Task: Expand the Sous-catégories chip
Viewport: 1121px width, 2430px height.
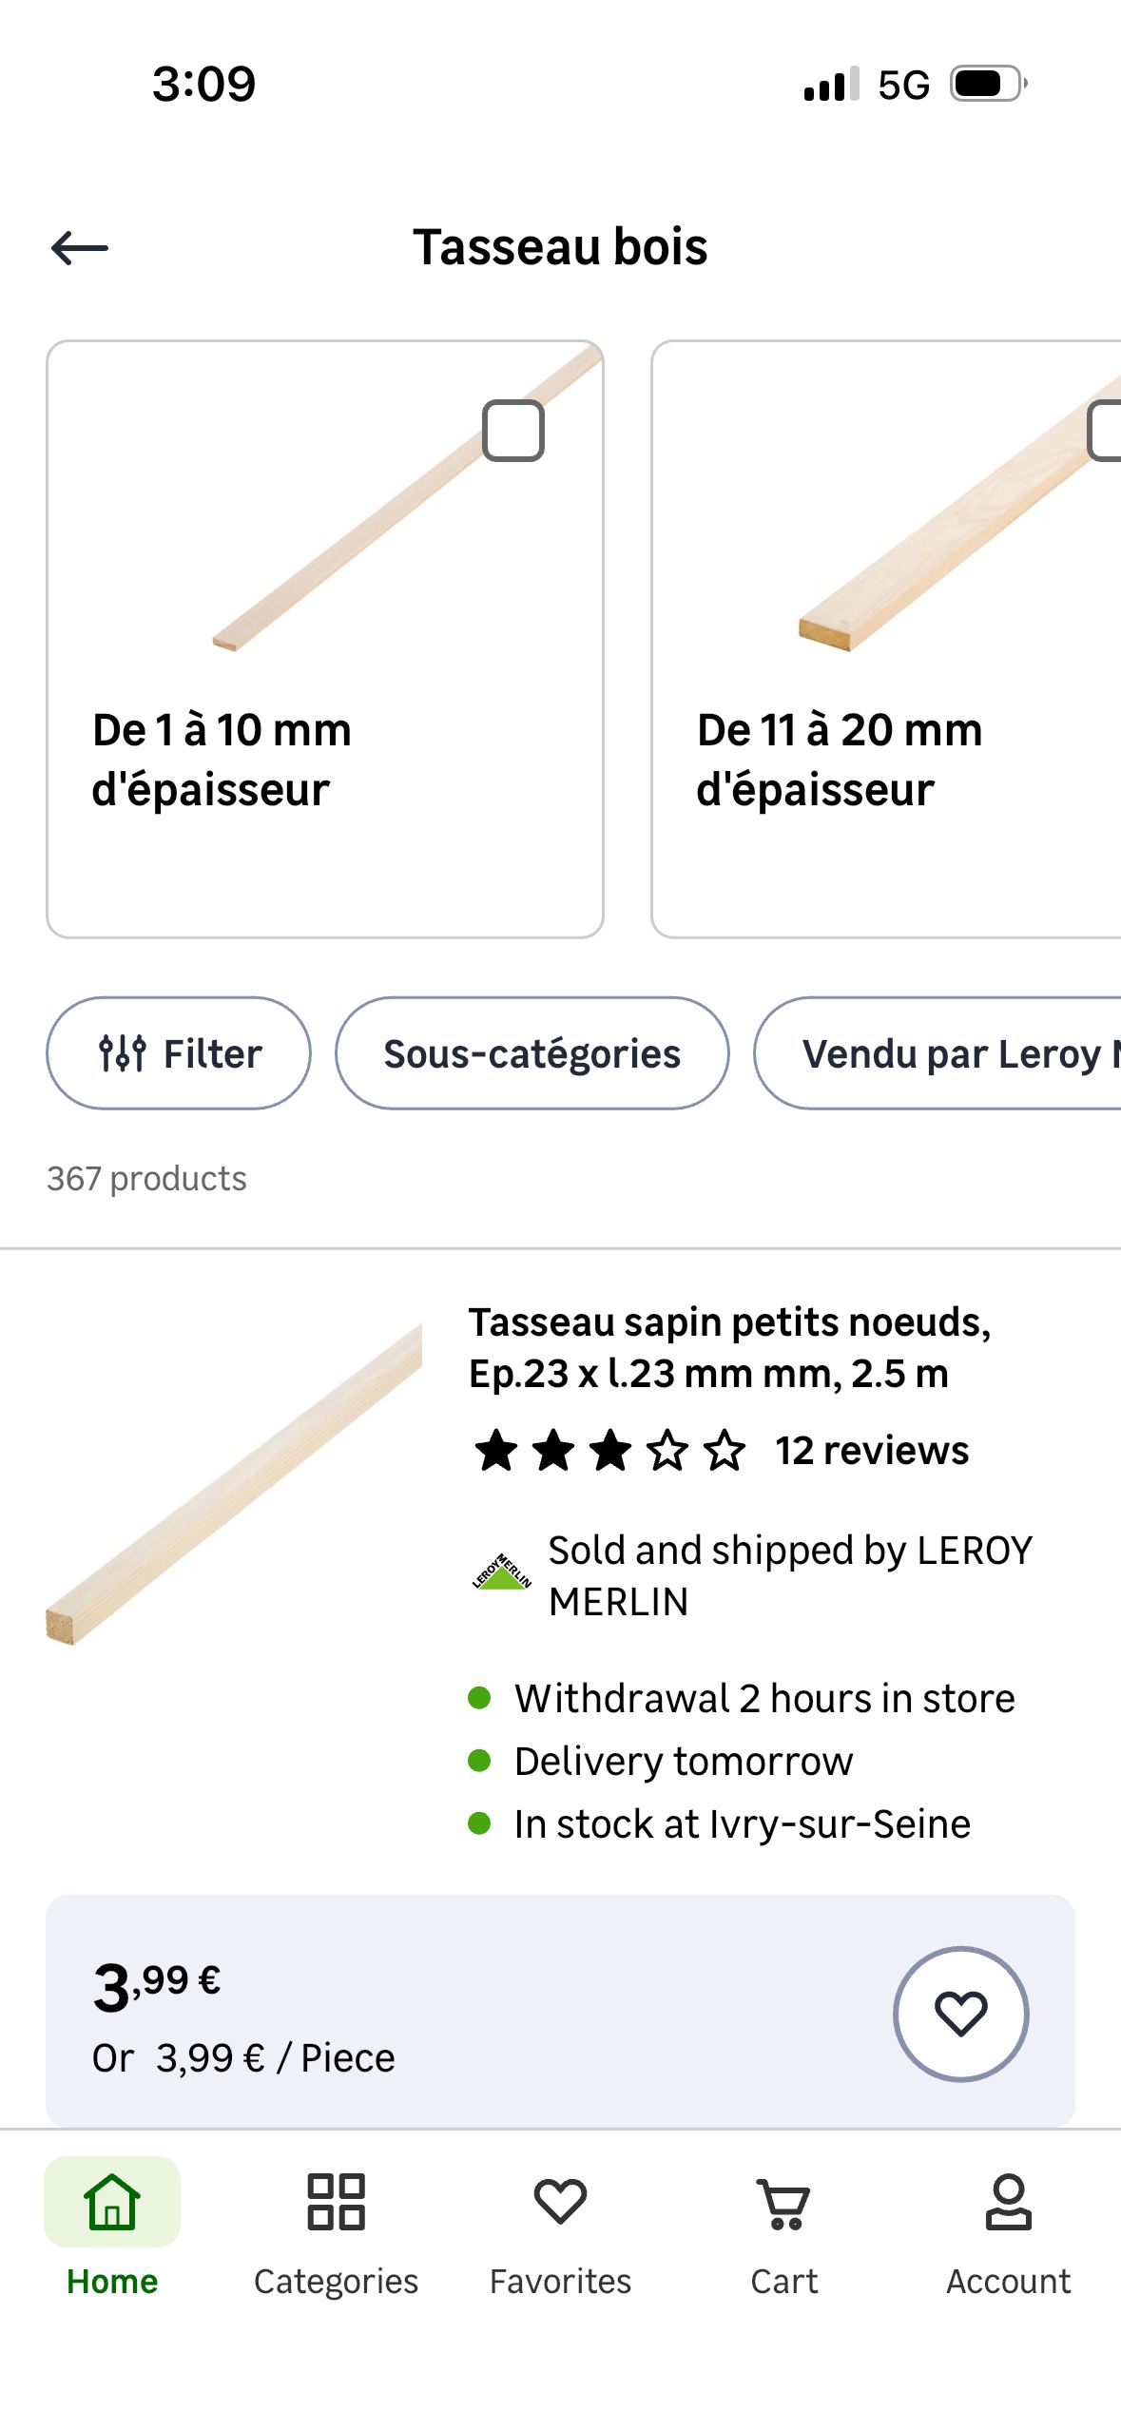Action: pyautogui.click(x=532, y=1053)
